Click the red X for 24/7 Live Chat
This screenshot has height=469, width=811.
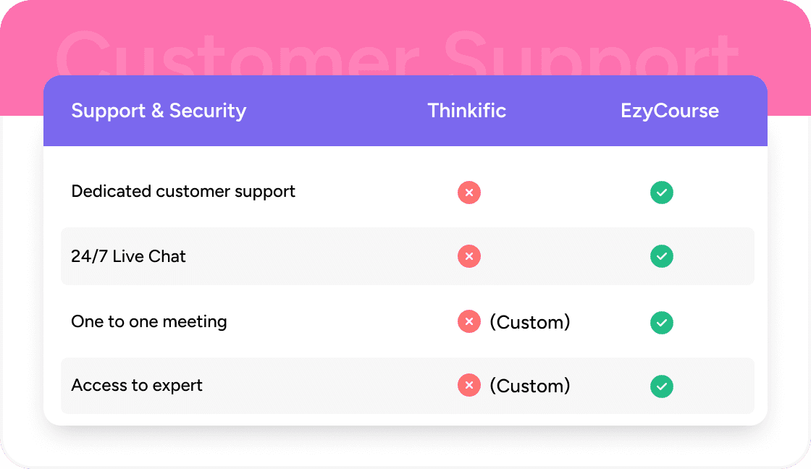coord(469,256)
